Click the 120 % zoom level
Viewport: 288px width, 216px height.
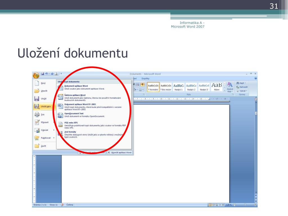(229, 205)
